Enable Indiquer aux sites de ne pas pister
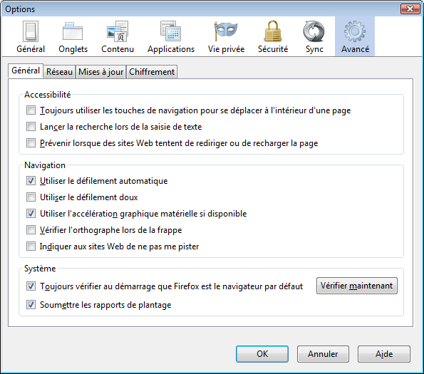The height and width of the screenshot is (374, 424). tap(31, 246)
